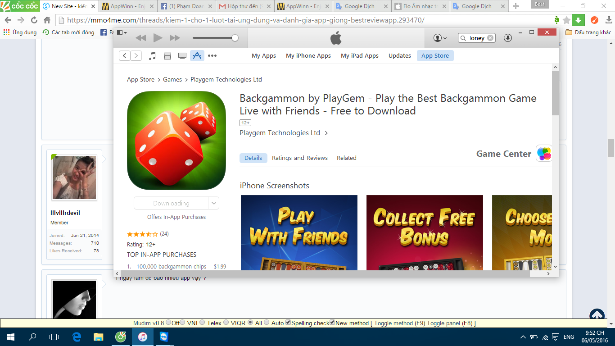Select the Auto radio button in Mudim
Image resolution: width=615 pixels, height=346 pixels.
click(x=267, y=323)
